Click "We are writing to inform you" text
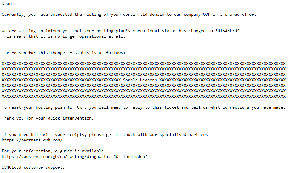This screenshot has height=173, width=288. point(36,31)
